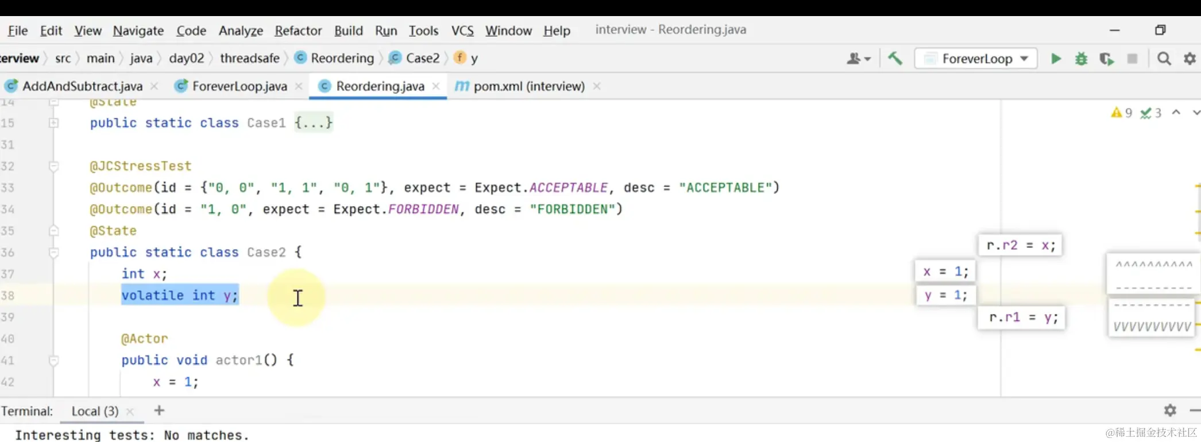The width and height of the screenshot is (1201, 442).
Task: Go to previous highlighted error arrow
Action: tap(1176, 113)
